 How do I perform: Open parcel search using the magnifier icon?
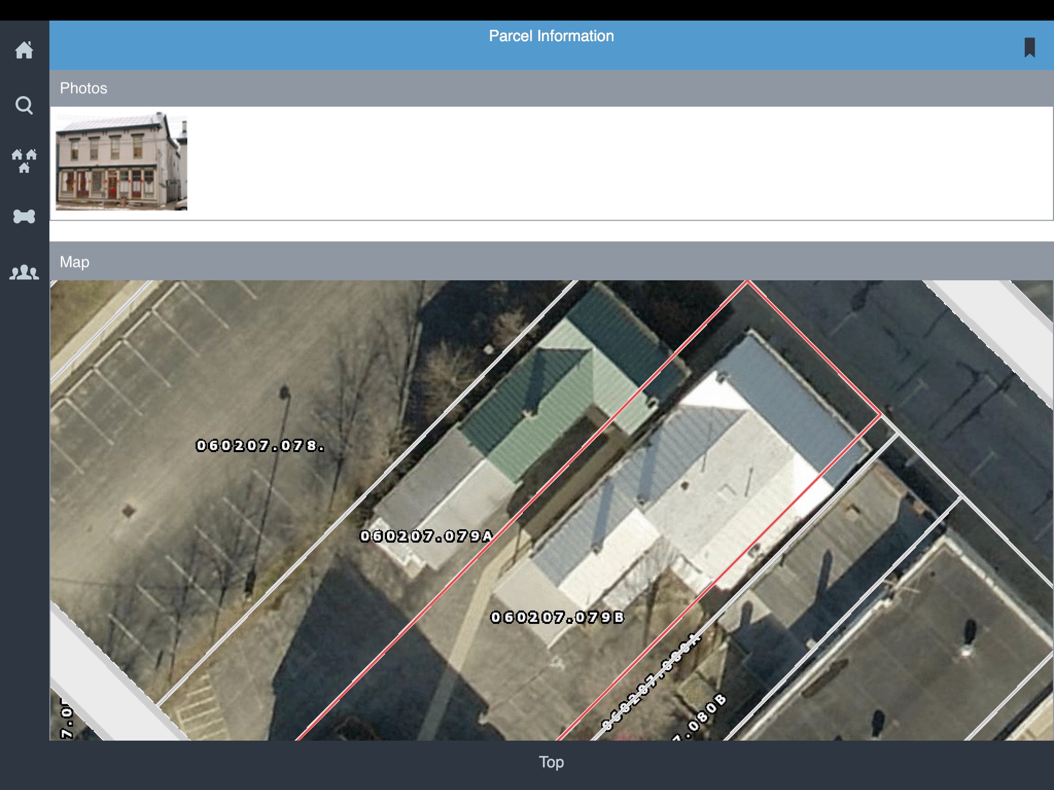coord(24,105)
